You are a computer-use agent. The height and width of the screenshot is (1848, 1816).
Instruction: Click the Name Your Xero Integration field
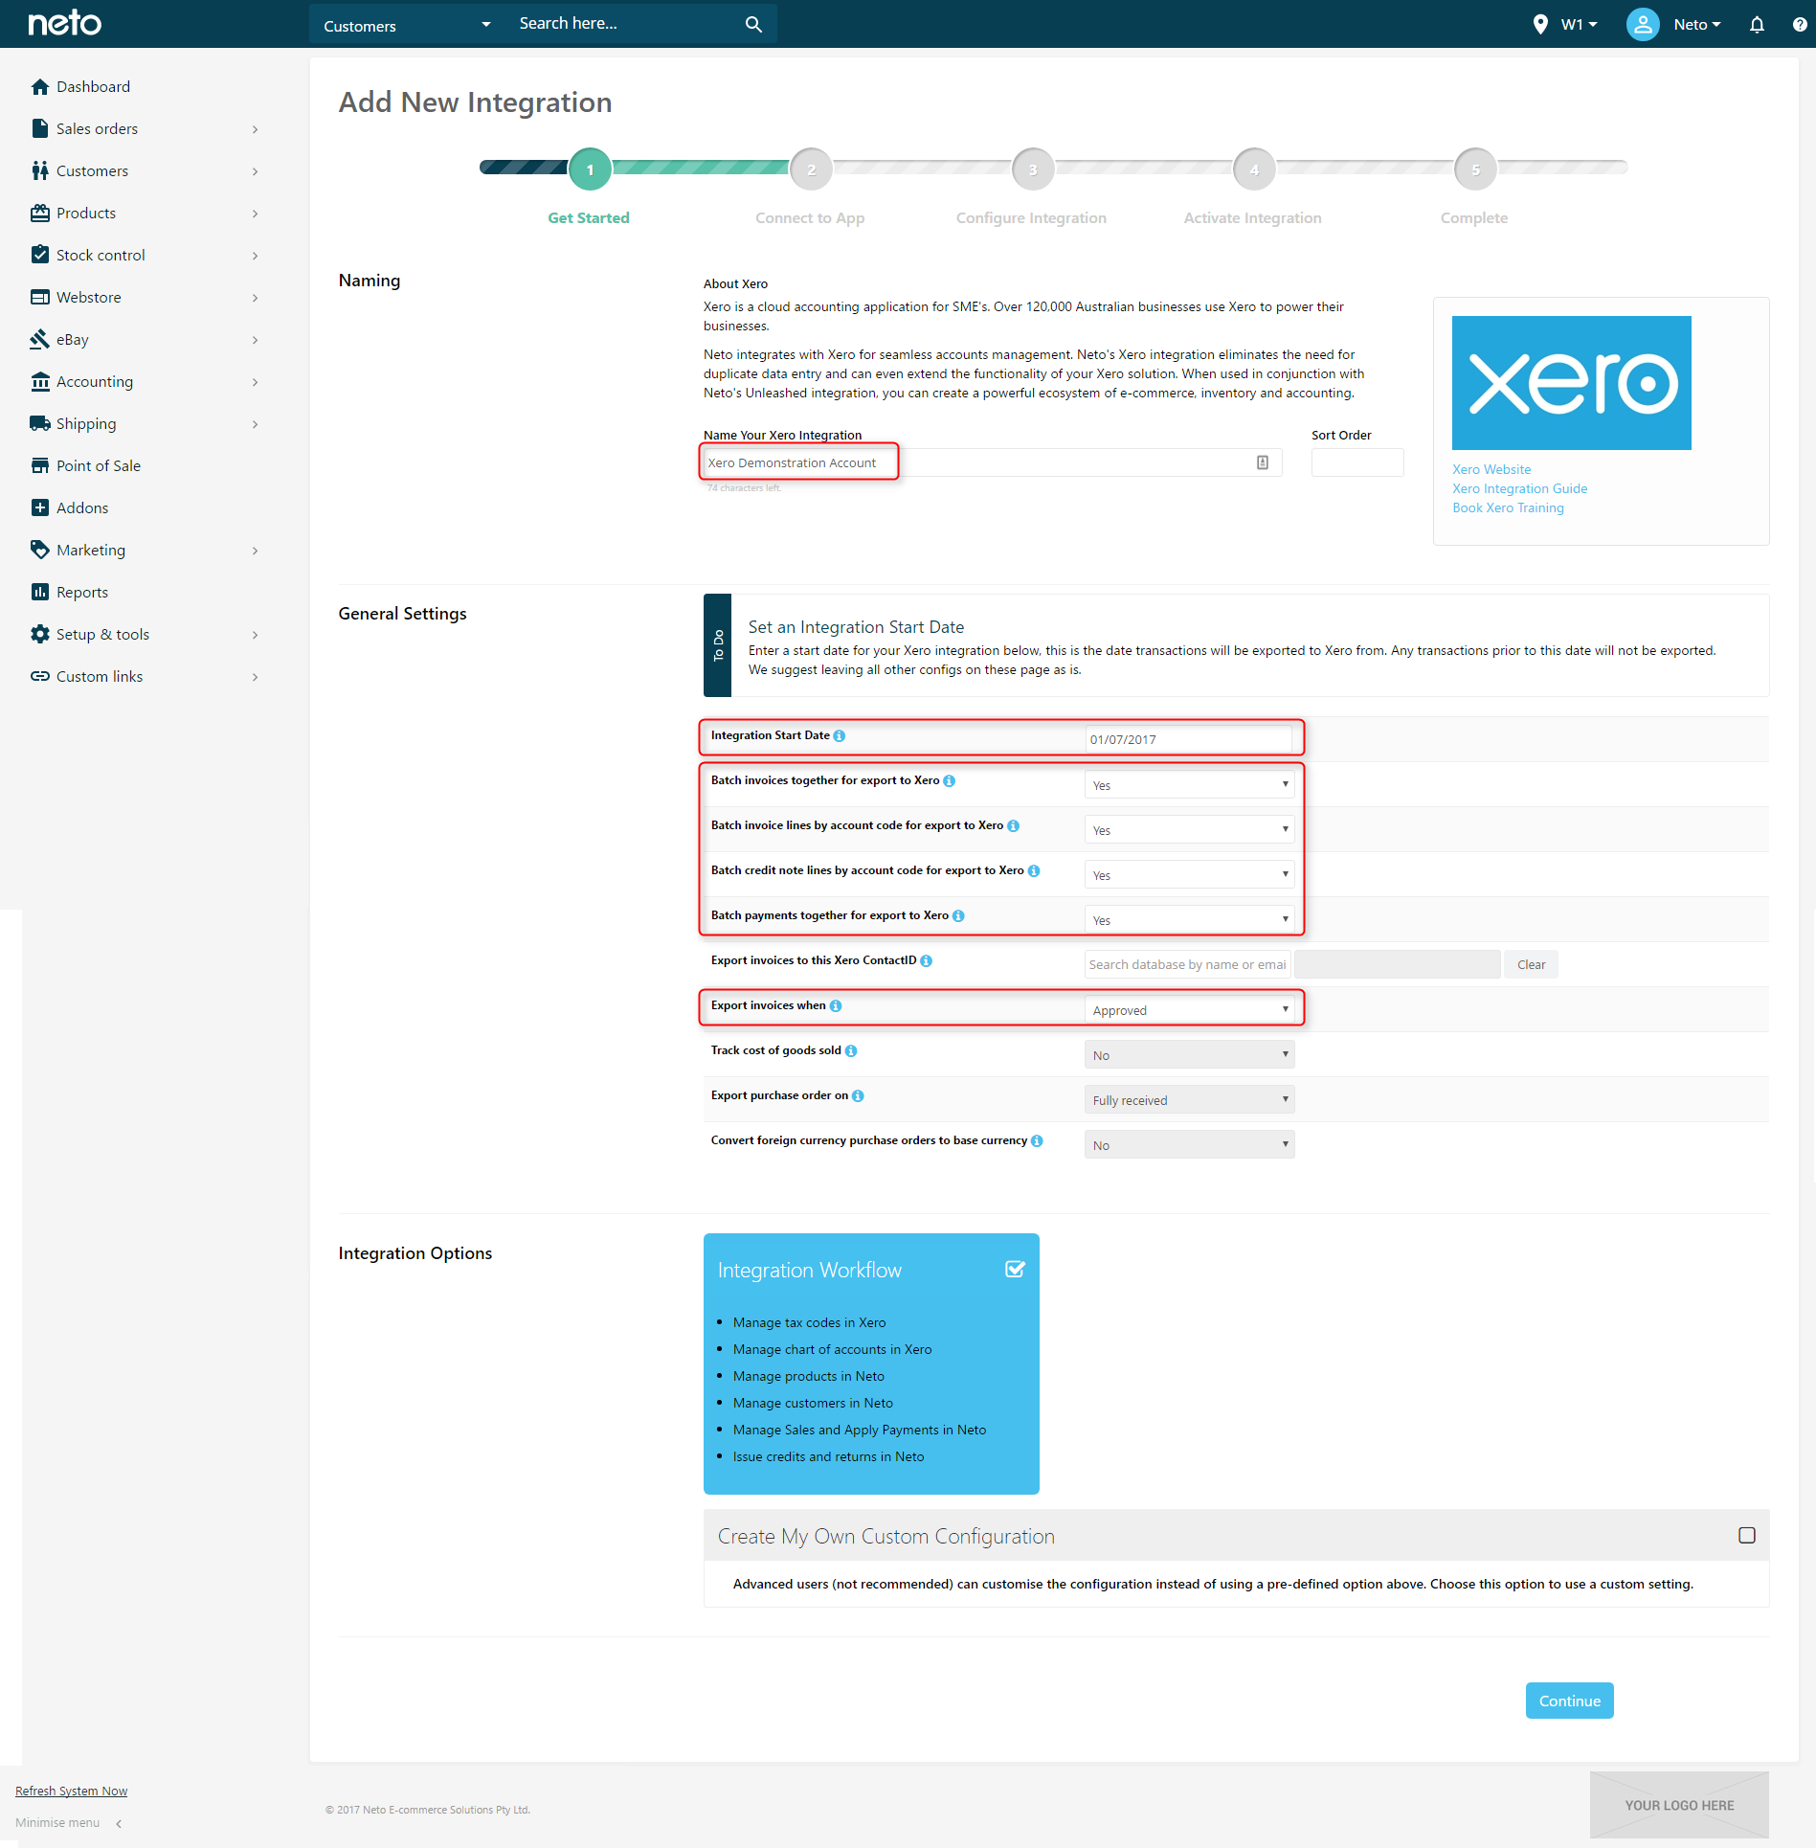click(992, 462)
